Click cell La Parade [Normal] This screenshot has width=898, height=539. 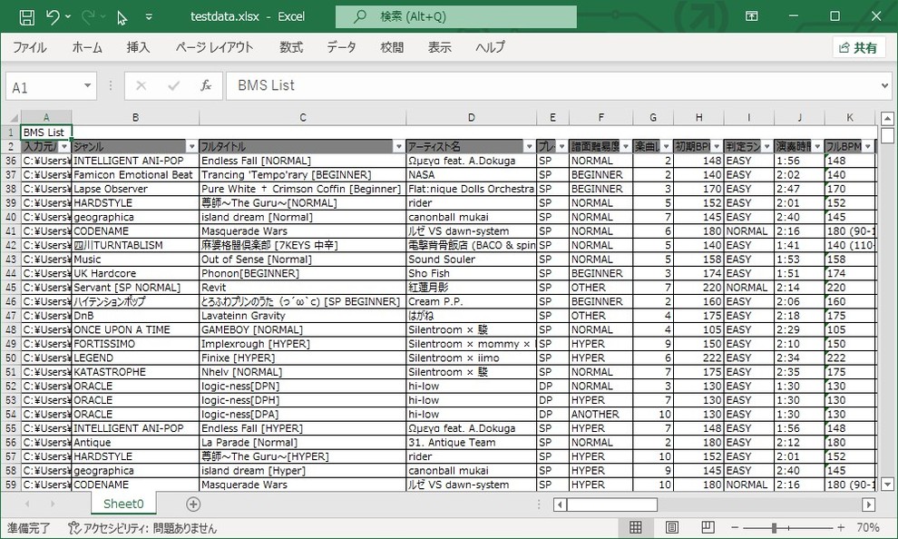pyautogui.click(x=302, y=443)
